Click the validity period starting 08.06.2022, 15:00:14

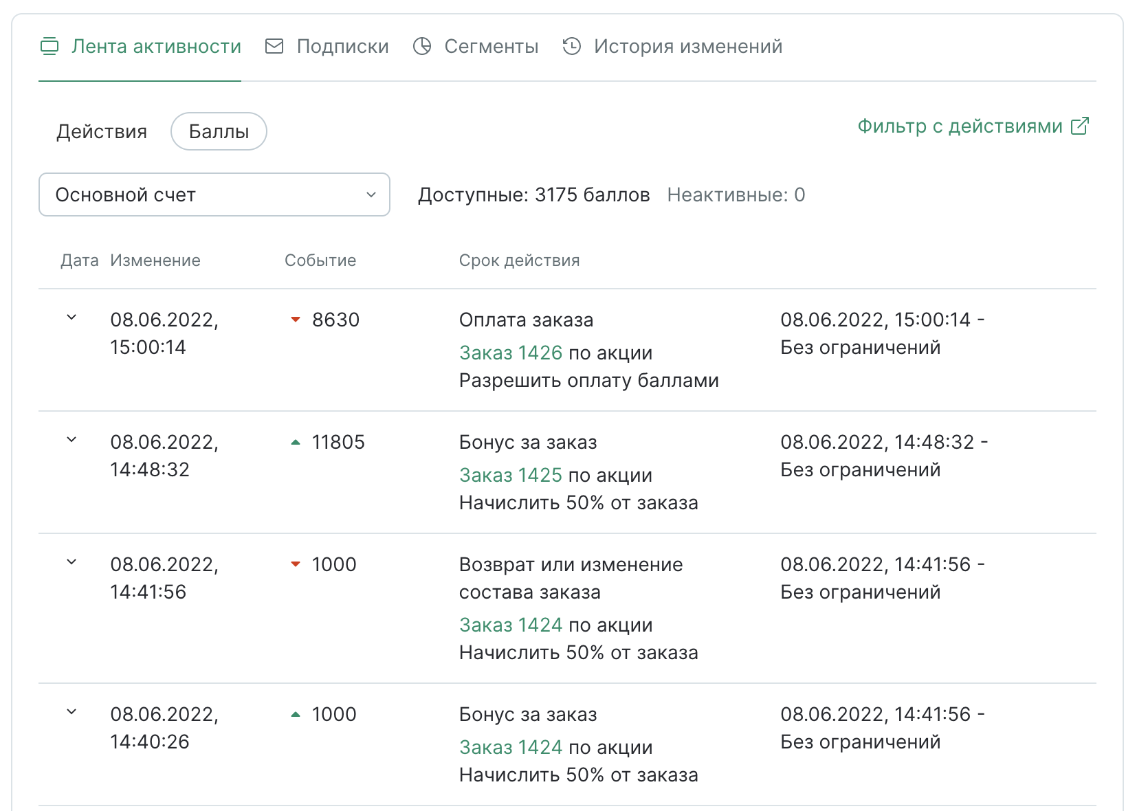883,333
